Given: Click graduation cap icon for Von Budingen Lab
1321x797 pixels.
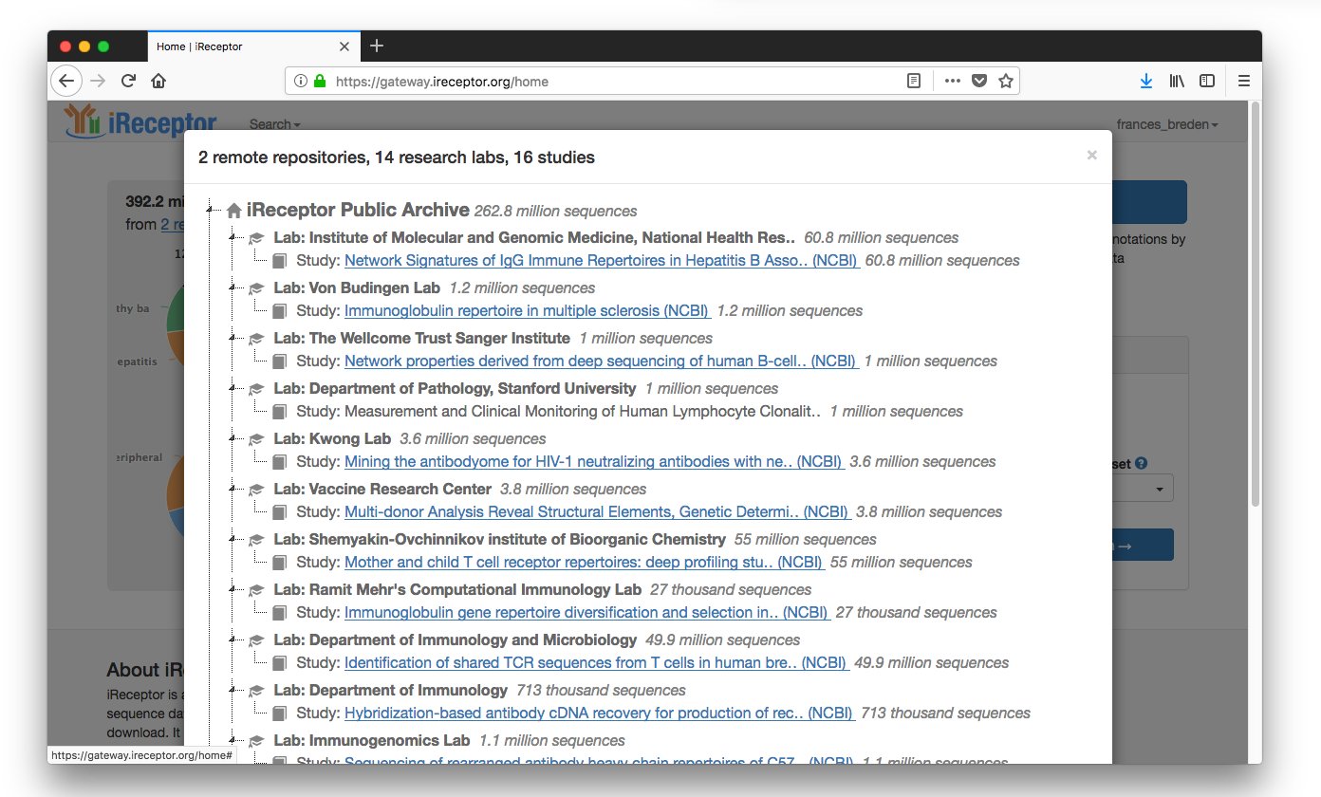Looking at the screenshot, I should tap(256, 288).
